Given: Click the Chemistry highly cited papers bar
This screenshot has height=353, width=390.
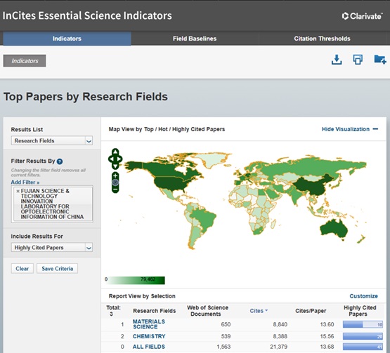Looking at the screenshot, I should [x=363, y=336].
